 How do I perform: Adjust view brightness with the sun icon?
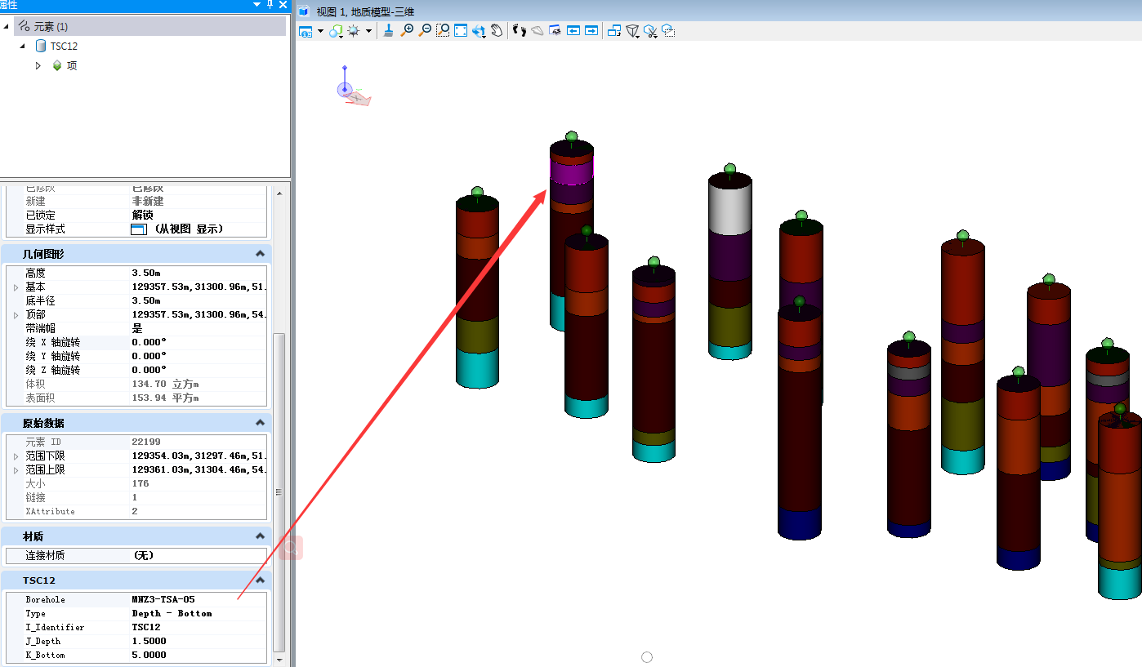(x=354, y=31)
